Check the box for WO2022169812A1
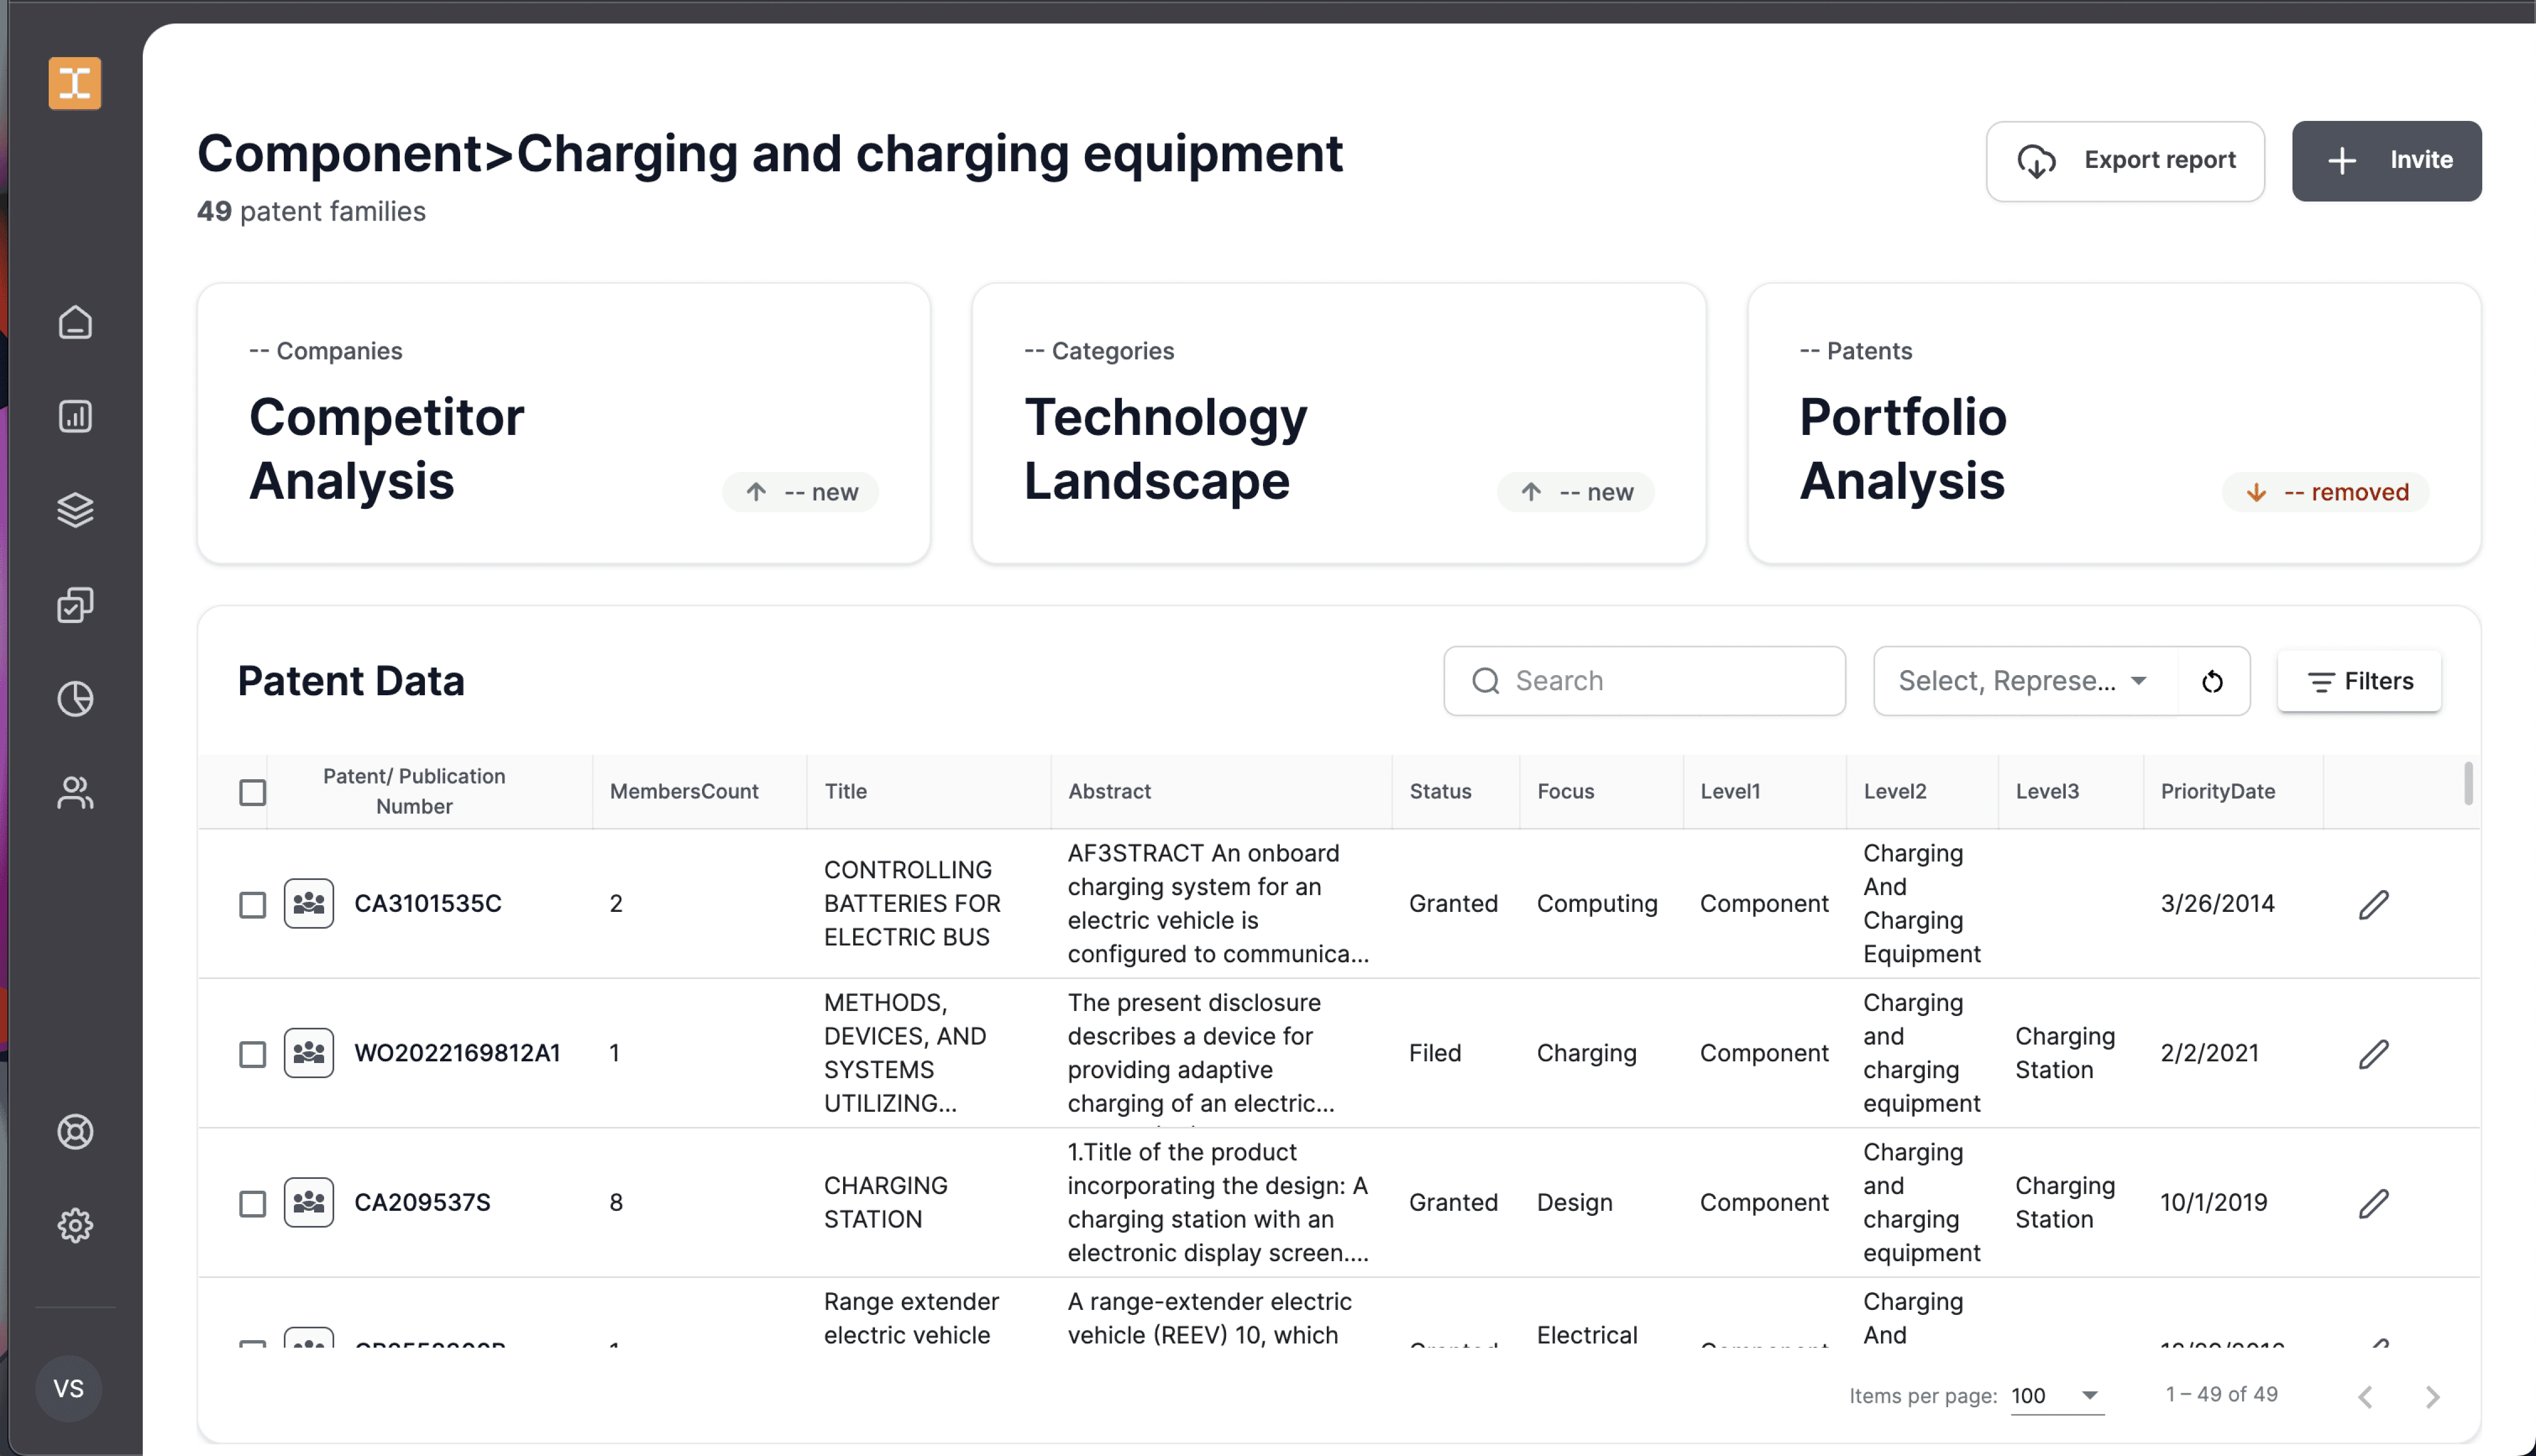2536x1456 pixels. (x=253, y=1054)
